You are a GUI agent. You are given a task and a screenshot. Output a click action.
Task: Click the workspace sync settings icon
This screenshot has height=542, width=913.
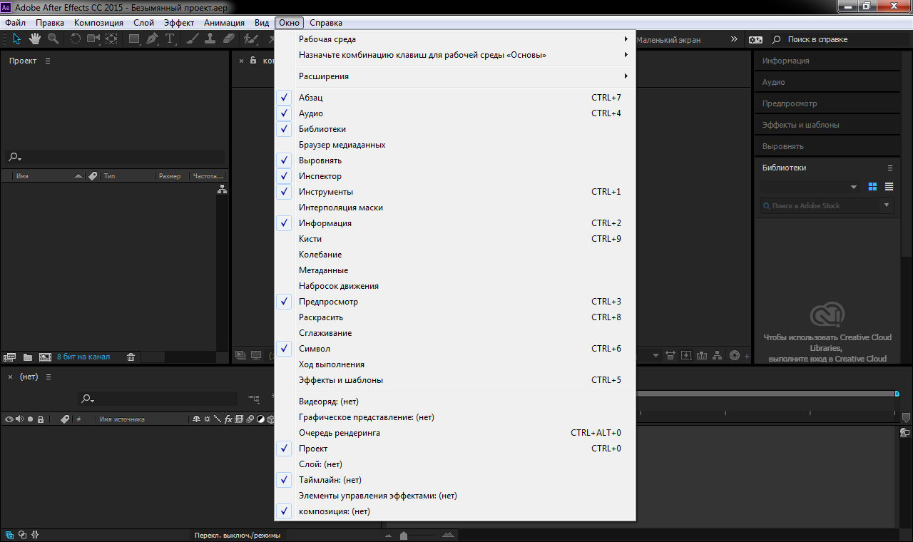point(755,40)
